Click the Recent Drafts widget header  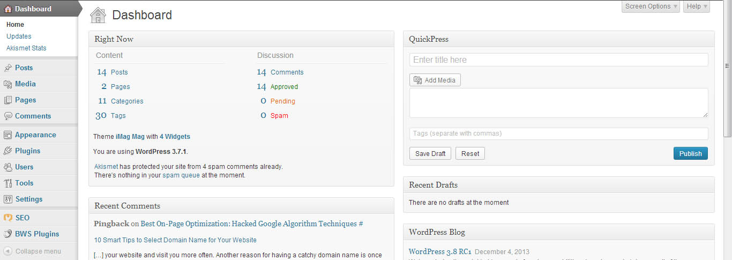click(x=558, y=185)
